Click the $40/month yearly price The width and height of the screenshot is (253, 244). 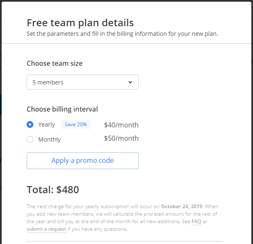tap(121, 125)
